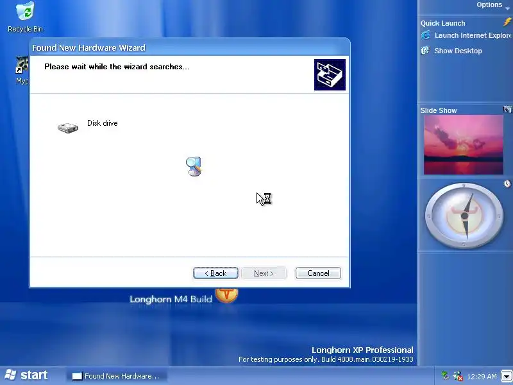Go Back in the hardware wizard
This screenshot has height=385, width=513.
click(x=215, y=273)
